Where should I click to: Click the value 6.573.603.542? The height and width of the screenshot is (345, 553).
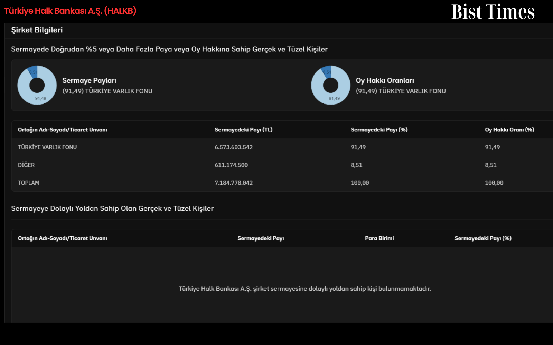pos(234,147)
